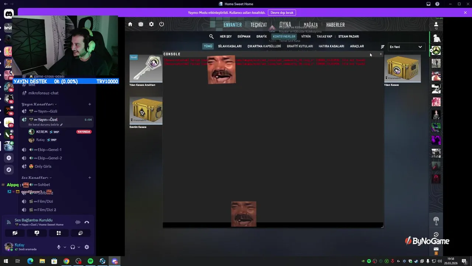Click the Devre dışı bırak button
Viewport: 472px width, 266px height.
click(282, 13)
